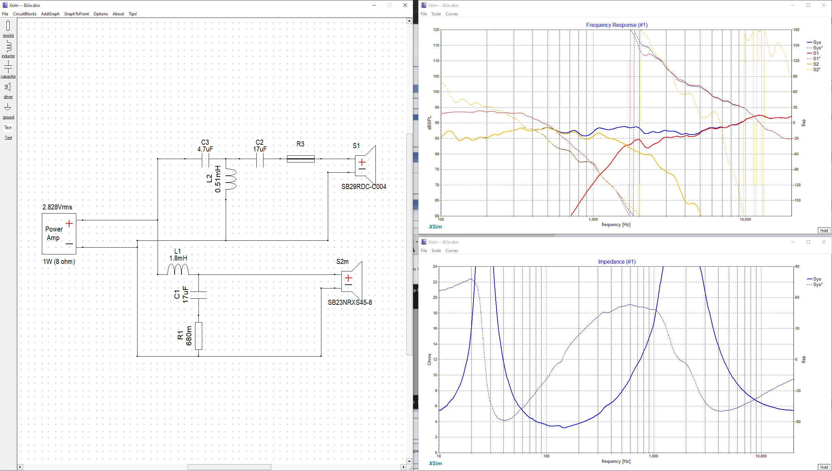Click the C1 17uF capacitor symbol

pyautogui.click(x=198, y=295)
